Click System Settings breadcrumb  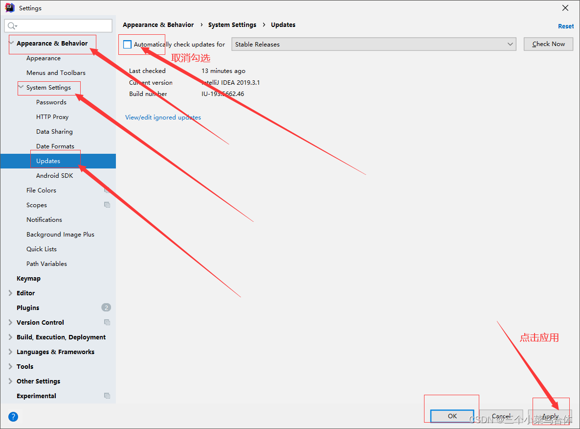[x=232, y=25]
